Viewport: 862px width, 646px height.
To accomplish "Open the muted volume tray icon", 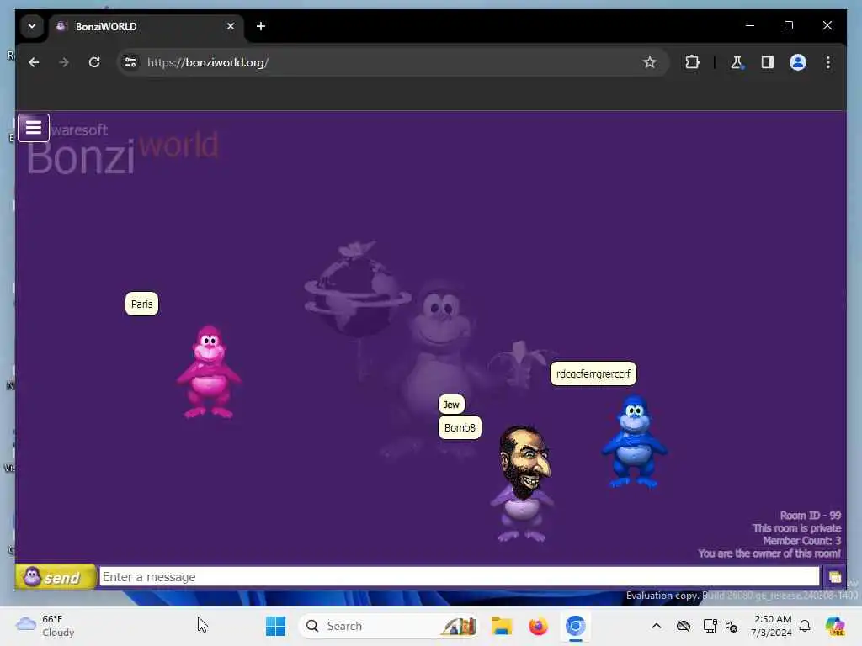I will tap(732, 626).
